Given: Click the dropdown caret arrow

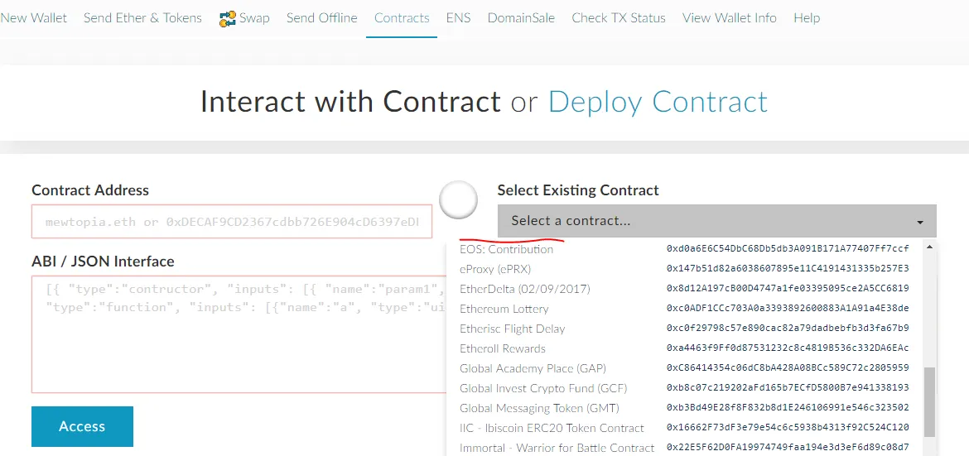Looking at the screenshot, I should pyautogui.click(x=920, y=223).
